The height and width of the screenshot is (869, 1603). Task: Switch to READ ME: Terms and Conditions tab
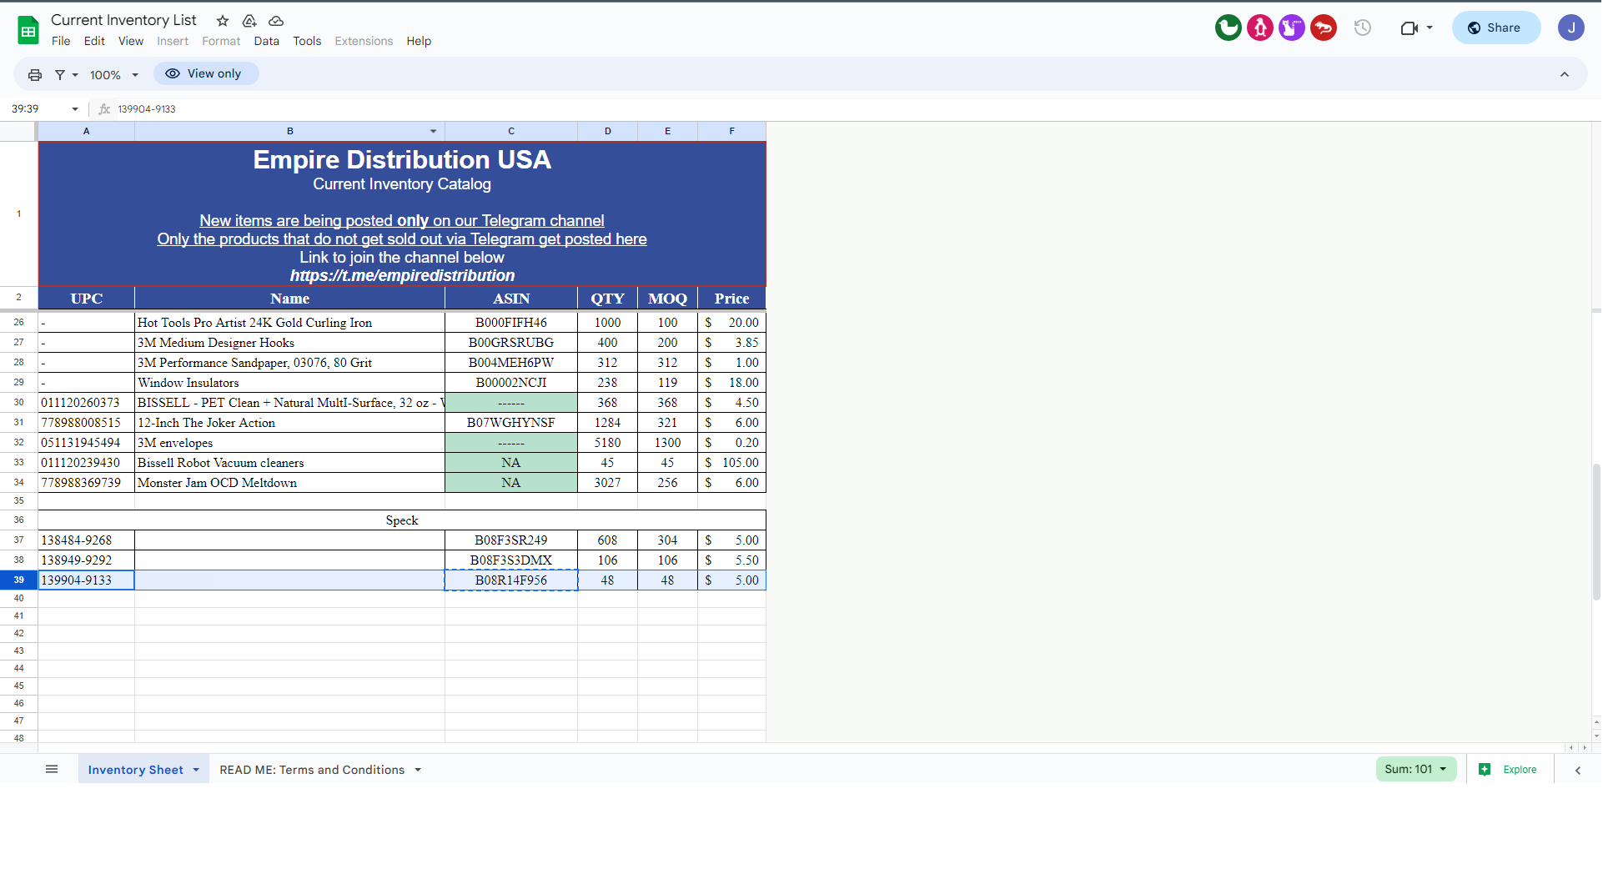[x=312, y=770]
